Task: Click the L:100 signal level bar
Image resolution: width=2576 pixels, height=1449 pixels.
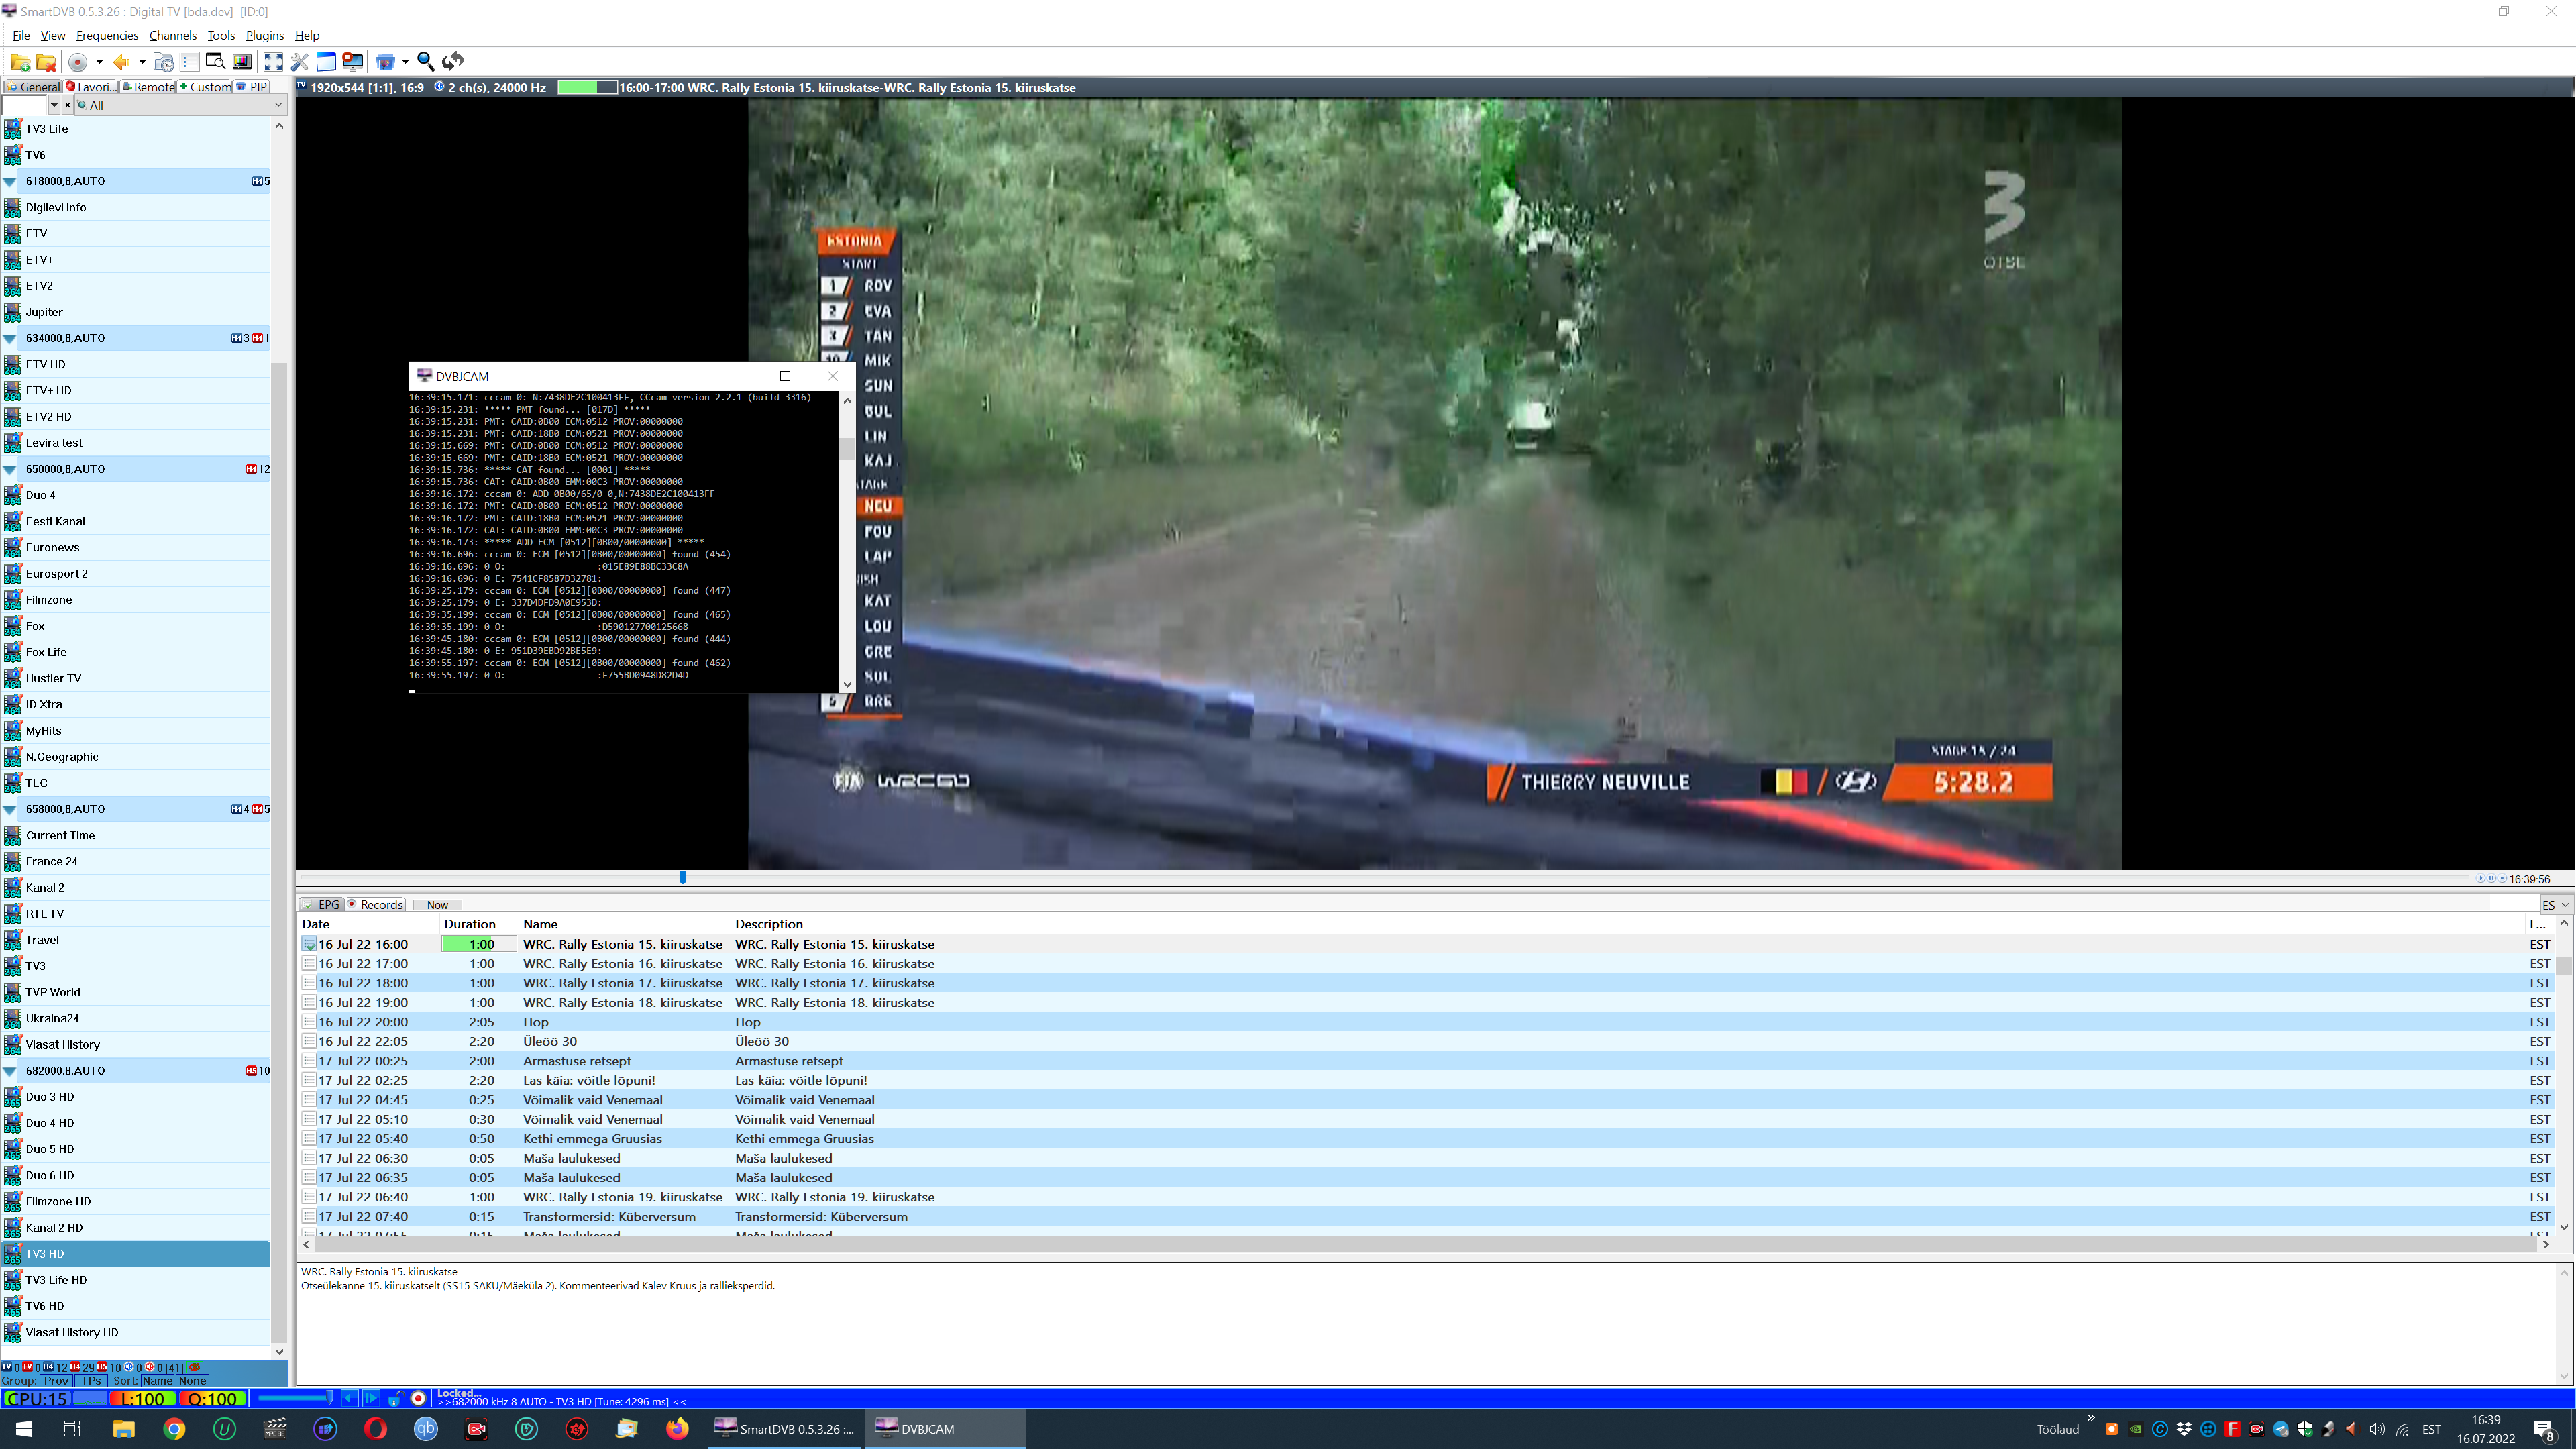Action: coord(143,1398)
